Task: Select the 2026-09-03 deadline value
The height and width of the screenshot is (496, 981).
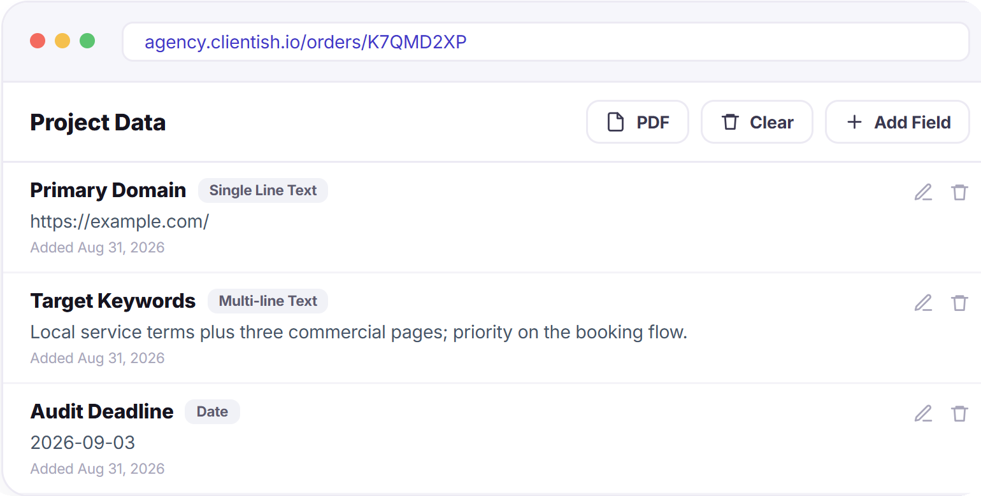Action: [83, 443]
